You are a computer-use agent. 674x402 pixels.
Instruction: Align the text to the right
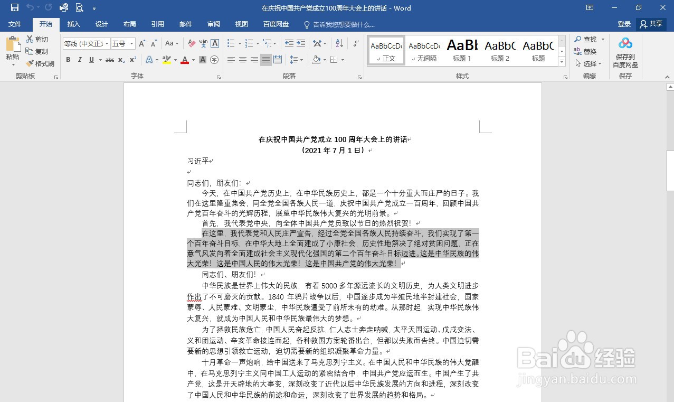254,60
